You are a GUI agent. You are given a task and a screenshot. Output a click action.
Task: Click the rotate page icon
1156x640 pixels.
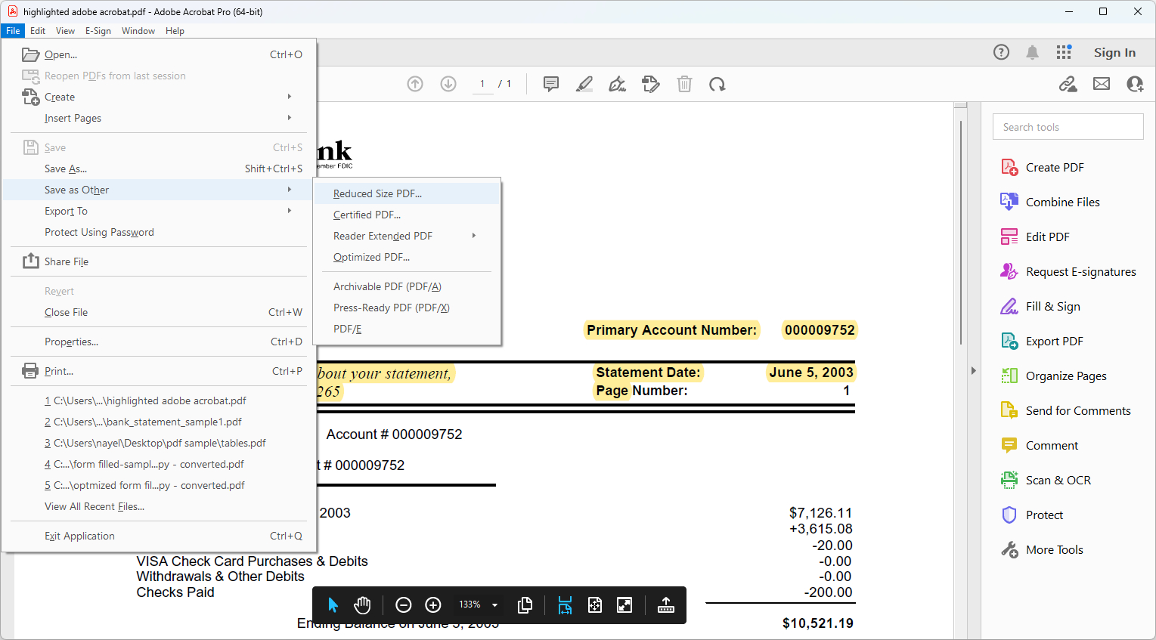[717, 84]
